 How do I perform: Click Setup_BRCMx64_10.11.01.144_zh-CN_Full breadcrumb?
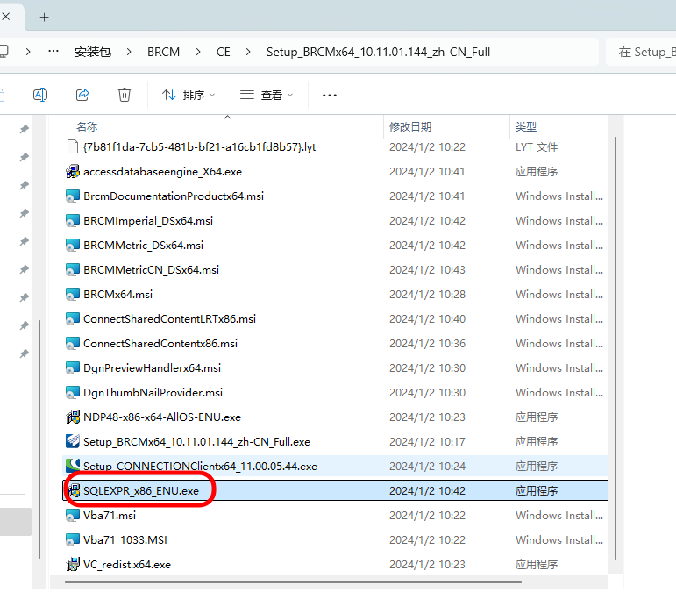(378, 52)
